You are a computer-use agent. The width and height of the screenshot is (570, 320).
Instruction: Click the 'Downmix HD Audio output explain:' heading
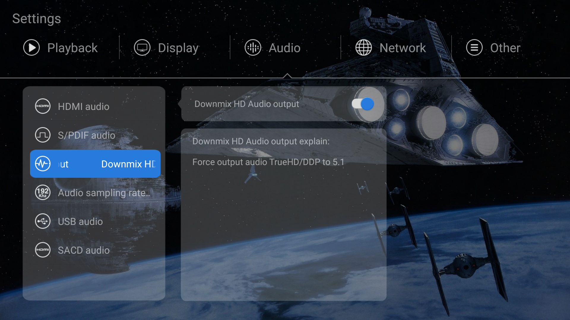tap(261, 141)
